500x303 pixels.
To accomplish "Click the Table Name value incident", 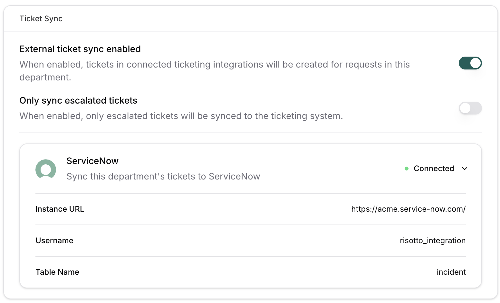I will coord(451,272).
